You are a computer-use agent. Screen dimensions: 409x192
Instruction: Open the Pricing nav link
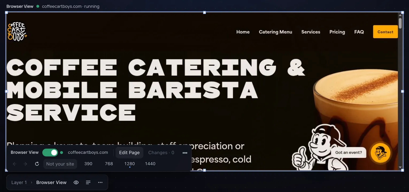pyautogui.click(x=337, y=32)
